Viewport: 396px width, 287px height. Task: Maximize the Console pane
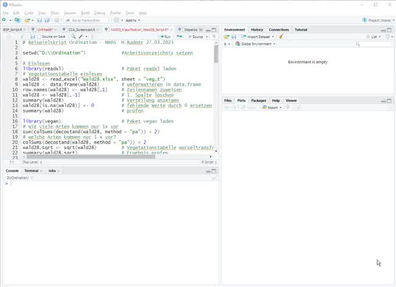[214, 171]
